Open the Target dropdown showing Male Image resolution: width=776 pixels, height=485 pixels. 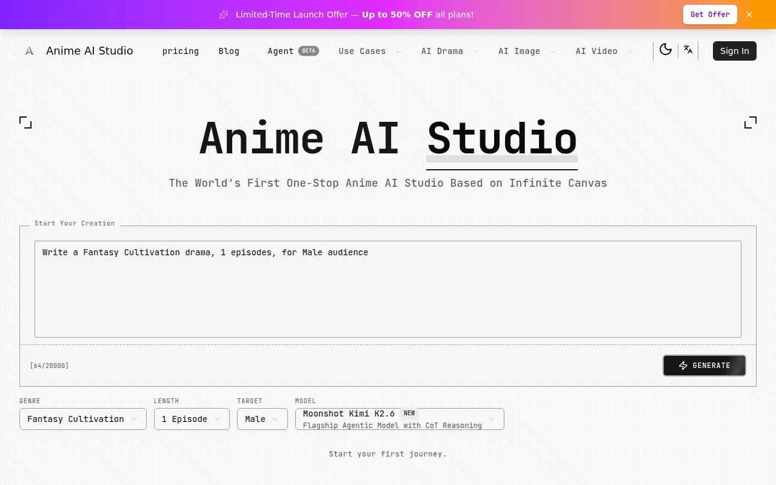point(263,419)
